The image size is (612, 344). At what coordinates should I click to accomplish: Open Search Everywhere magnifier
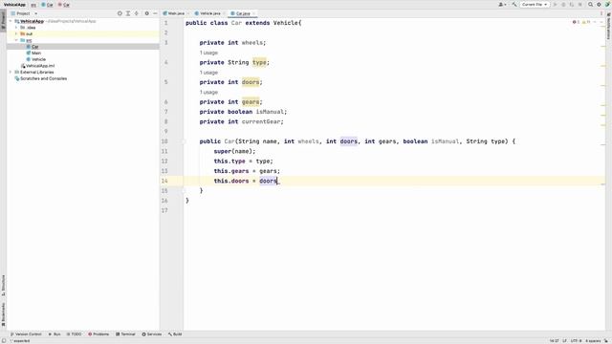tap(591, 4)
